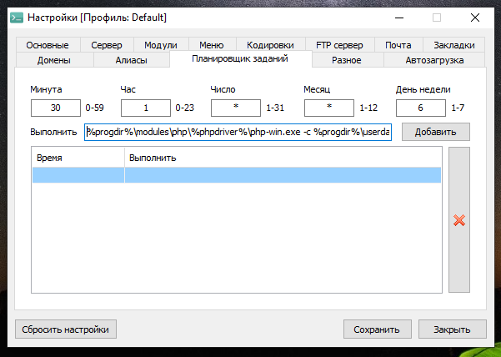The width and height of the screenshot is (501, 357).
Task: Click Сбросить настройки button
Action: (66, 329)
